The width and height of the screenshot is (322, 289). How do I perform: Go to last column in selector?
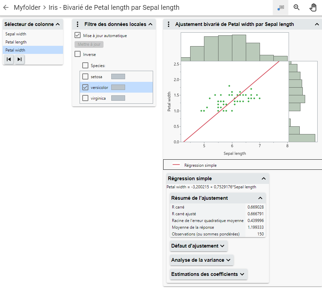coord(20,59)
